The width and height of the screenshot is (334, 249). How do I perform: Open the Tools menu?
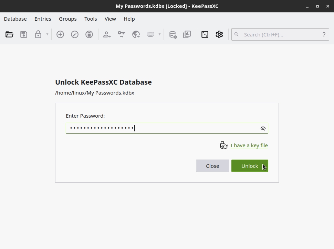click(91, 19)
